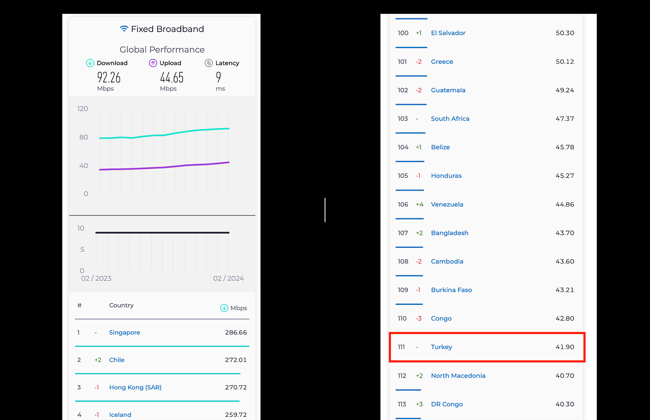Image resolution: width=650 pixels, height=420 pixels.
Task: Click the Mbps column header label
Action: click(239, 308)
